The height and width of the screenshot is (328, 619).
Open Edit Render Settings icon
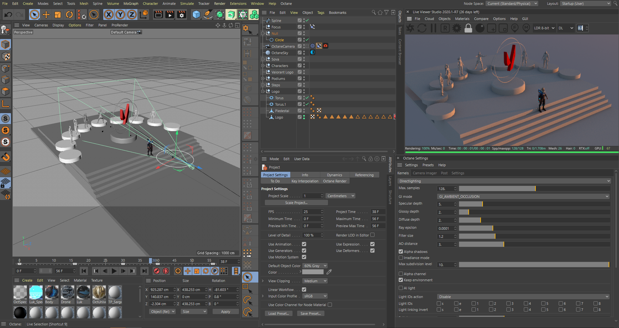coord(182,14)
